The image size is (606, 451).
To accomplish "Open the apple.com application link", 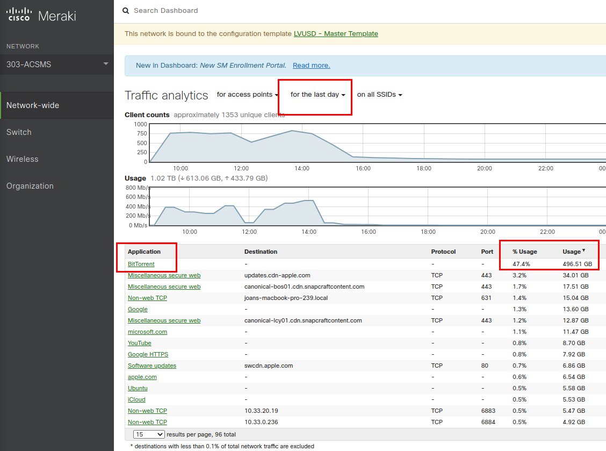I will tap(142, 377).
